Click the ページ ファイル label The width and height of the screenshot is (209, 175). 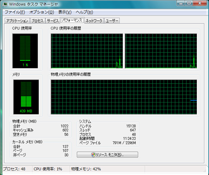point(90,143)
